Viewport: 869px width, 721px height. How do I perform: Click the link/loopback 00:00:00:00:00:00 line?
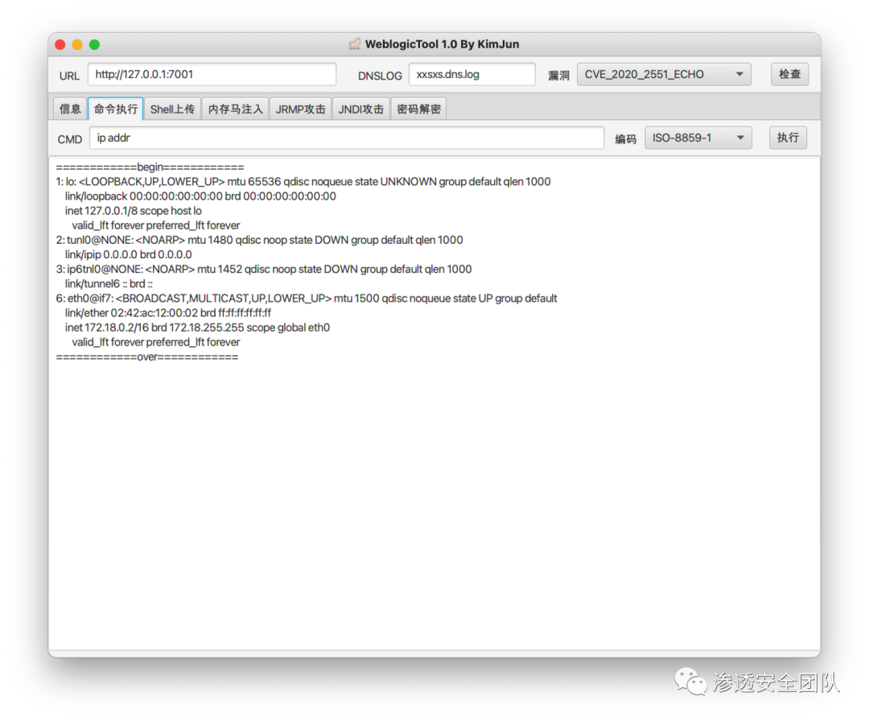(200, 196)
